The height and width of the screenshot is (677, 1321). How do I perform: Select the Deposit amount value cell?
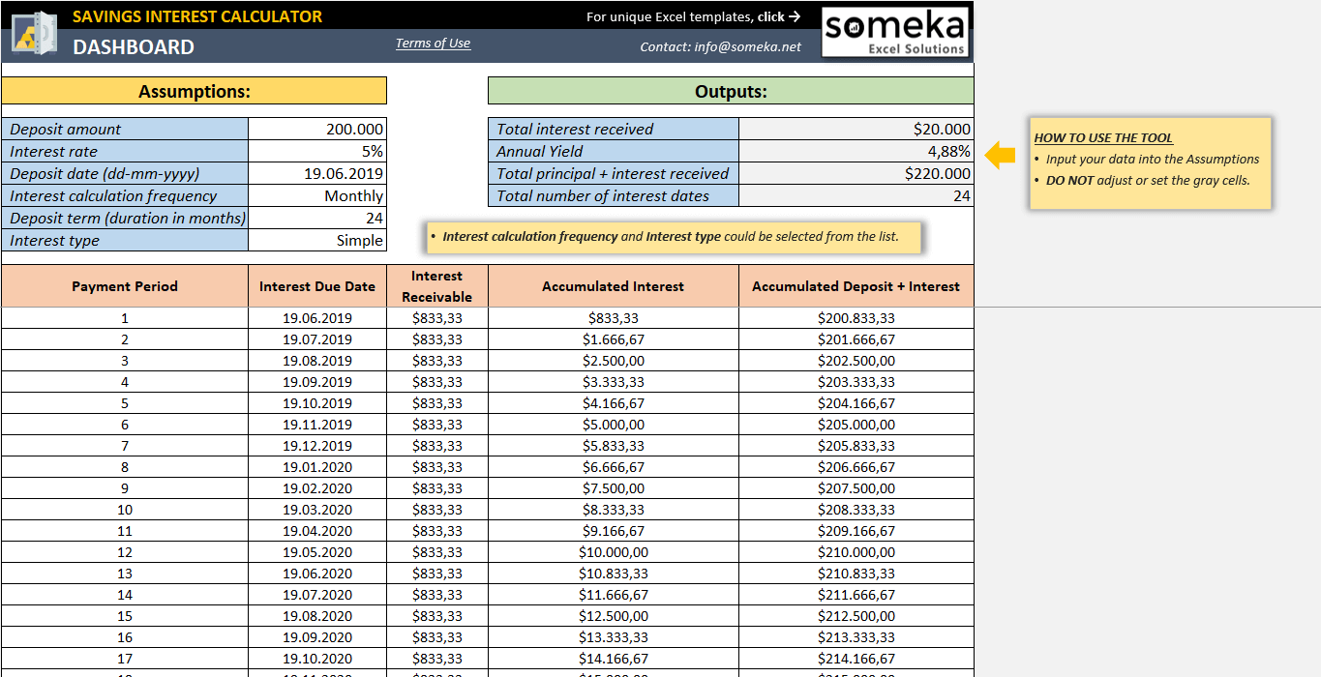click(x=317, y=130)
